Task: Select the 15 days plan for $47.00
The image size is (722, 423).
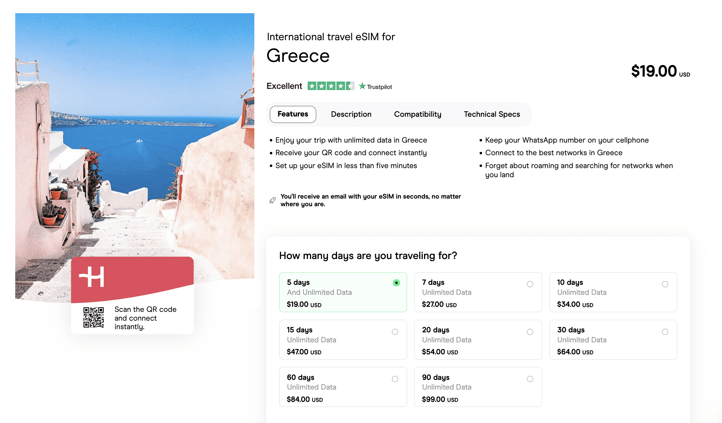Action: pos(343,340)
